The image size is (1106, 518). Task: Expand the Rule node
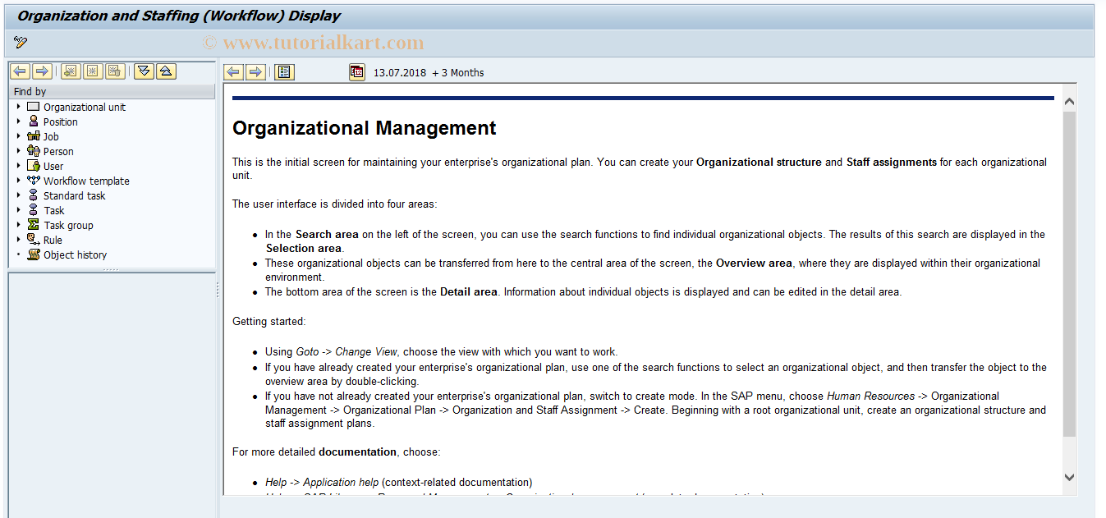(x=19, y=240)
